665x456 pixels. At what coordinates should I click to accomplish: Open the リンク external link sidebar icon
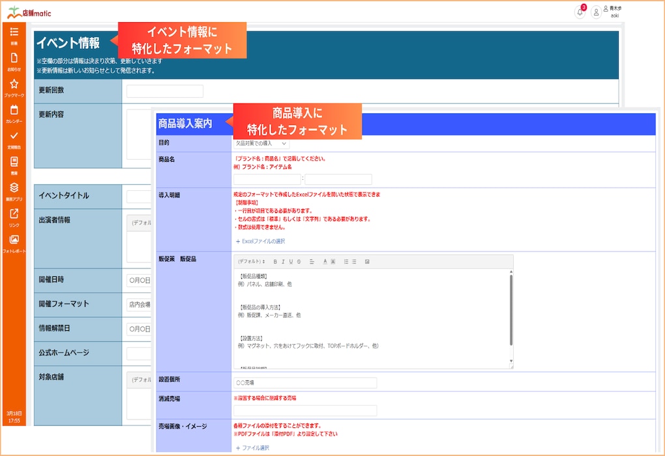tap(14, 216)
